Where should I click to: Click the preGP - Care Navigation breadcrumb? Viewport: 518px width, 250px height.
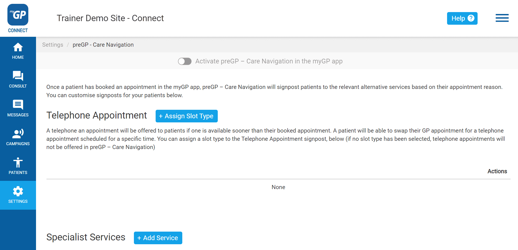(103, 44)
